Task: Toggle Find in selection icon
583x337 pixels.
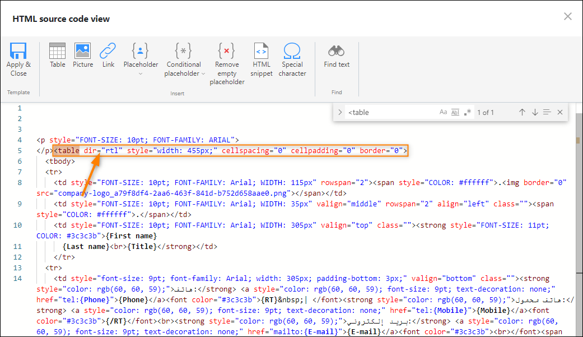Action: (547, 112)
